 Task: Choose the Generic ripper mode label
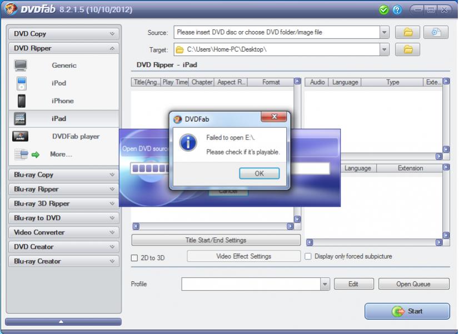tap(64, 65)
